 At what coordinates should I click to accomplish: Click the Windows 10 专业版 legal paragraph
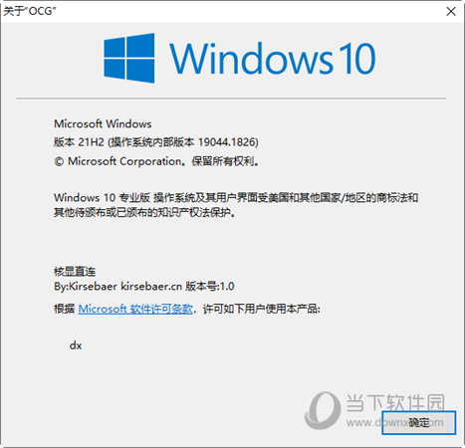point(236,205)
